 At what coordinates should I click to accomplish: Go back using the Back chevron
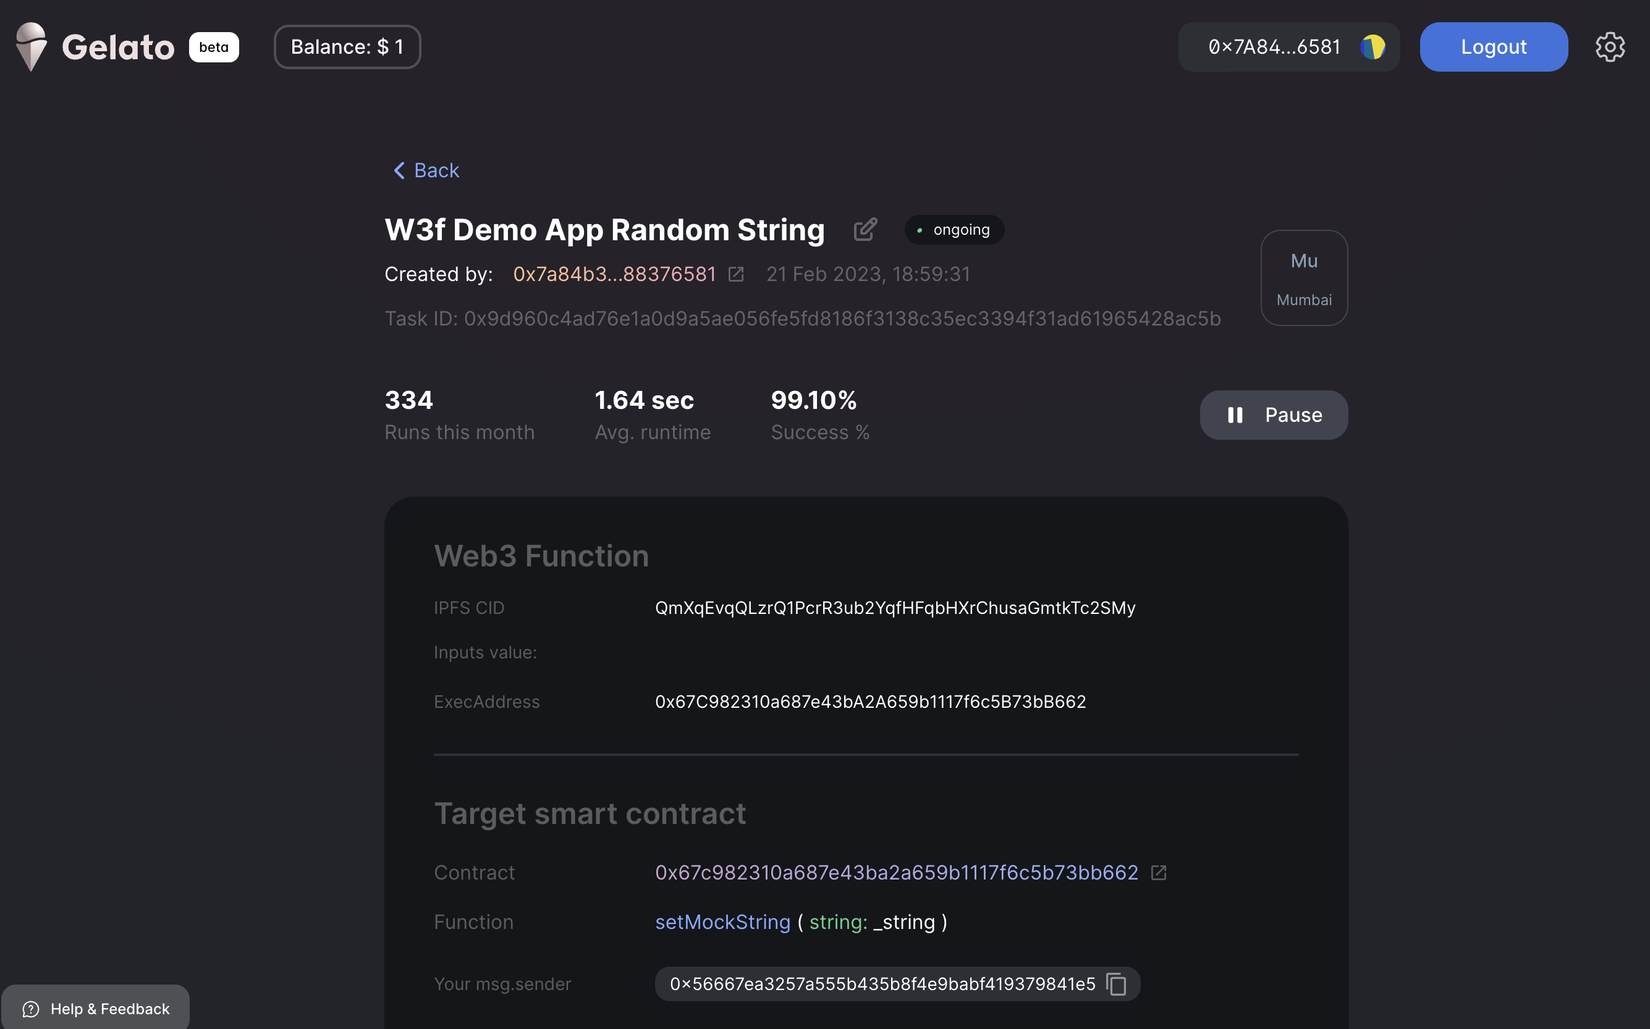(x=399, y=170)
